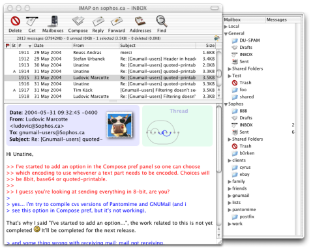
Task: Click the Find magnifier icon
Action: point(162,21)
